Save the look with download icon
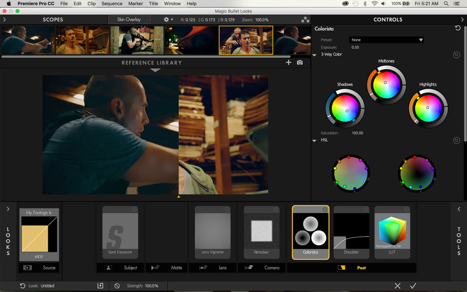Screen dimensions: 467x292 (x=100, y=286)
